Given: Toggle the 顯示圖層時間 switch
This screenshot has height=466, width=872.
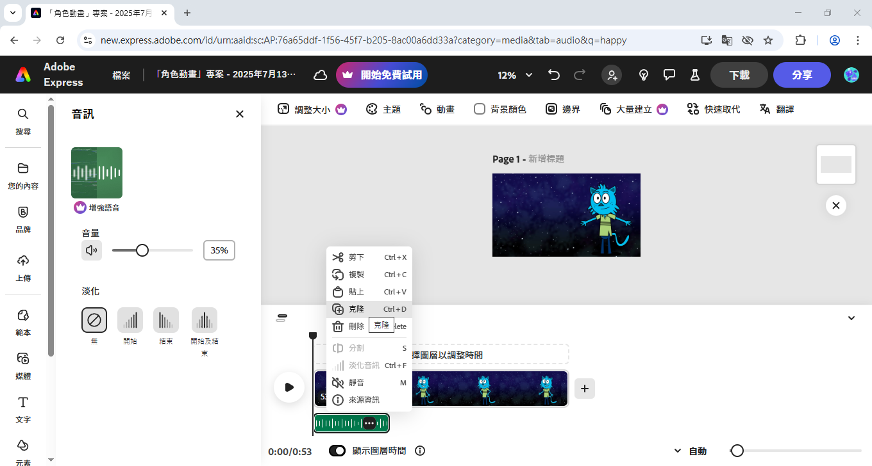Looking at the screenshot, I should pos(337,451).
